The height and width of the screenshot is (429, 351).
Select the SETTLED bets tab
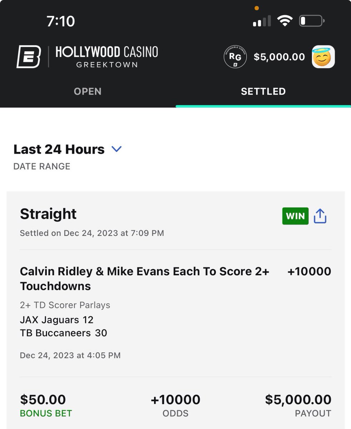click(263, 92)
